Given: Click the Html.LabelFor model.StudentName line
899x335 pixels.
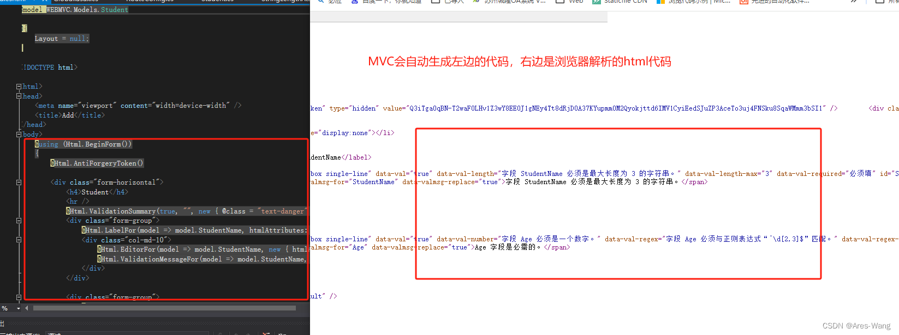Looking at the screenshot, I should point(194,230).
